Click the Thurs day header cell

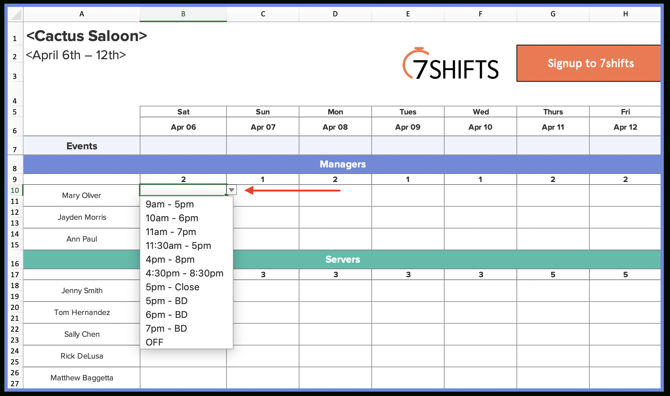click(x=553, y=112)
